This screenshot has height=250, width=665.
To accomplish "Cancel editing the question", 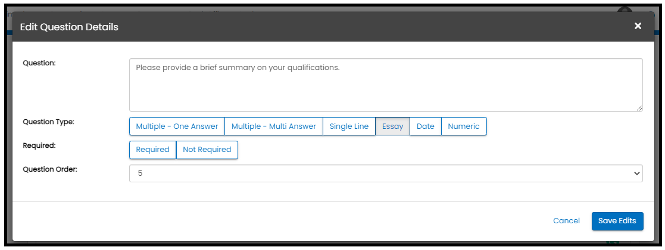I will click(566, 221).
